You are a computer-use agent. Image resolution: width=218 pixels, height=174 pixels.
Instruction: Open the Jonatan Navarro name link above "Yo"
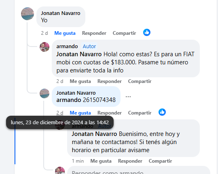pos(61,13)
